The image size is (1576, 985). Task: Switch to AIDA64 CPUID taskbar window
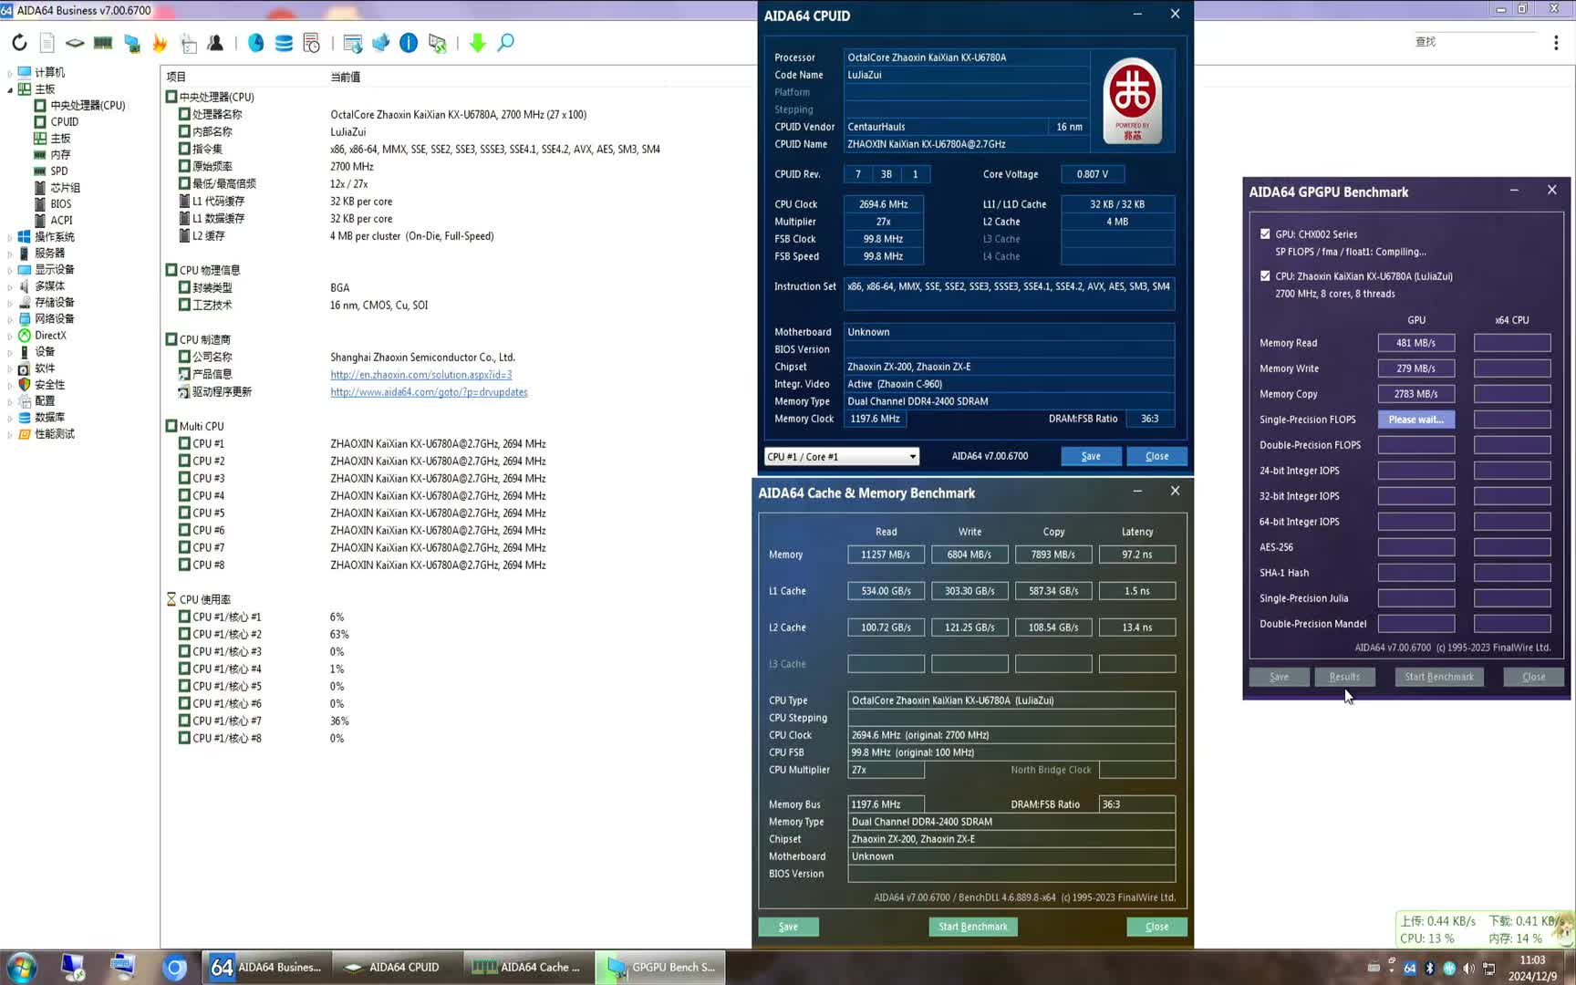tap(394, 967)
